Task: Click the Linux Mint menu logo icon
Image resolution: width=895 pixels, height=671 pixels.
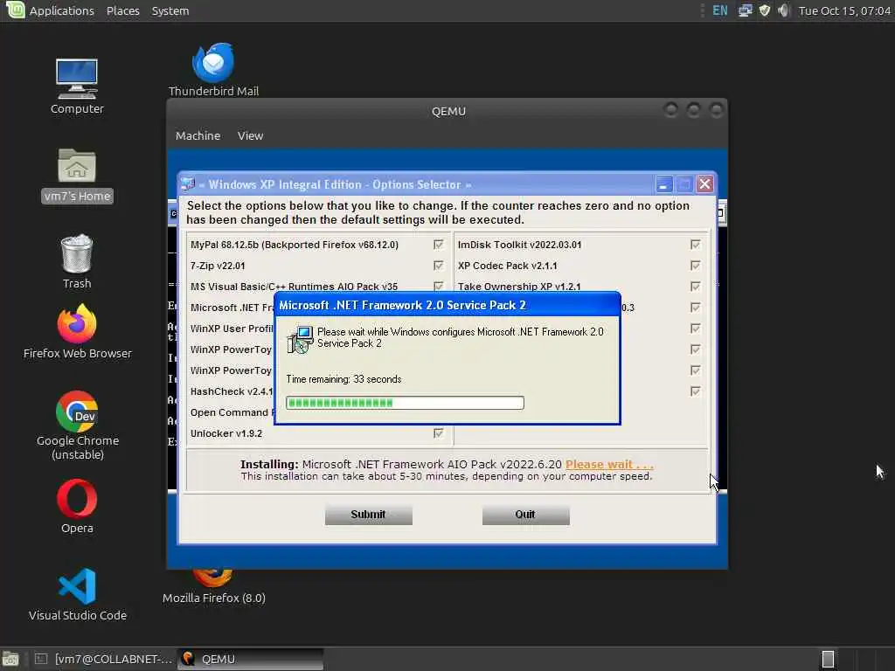Action: (16, 10)
